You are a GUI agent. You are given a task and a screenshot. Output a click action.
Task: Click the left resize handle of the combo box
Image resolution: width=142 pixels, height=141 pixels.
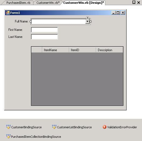pos(30,21)
